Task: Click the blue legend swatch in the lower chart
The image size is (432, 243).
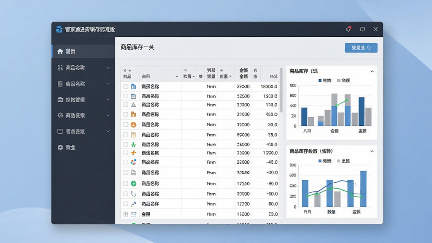Action: [320, 161]
